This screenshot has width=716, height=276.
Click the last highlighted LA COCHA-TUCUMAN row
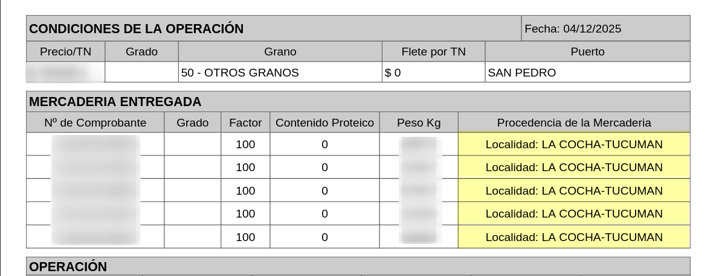click(574, 237)
